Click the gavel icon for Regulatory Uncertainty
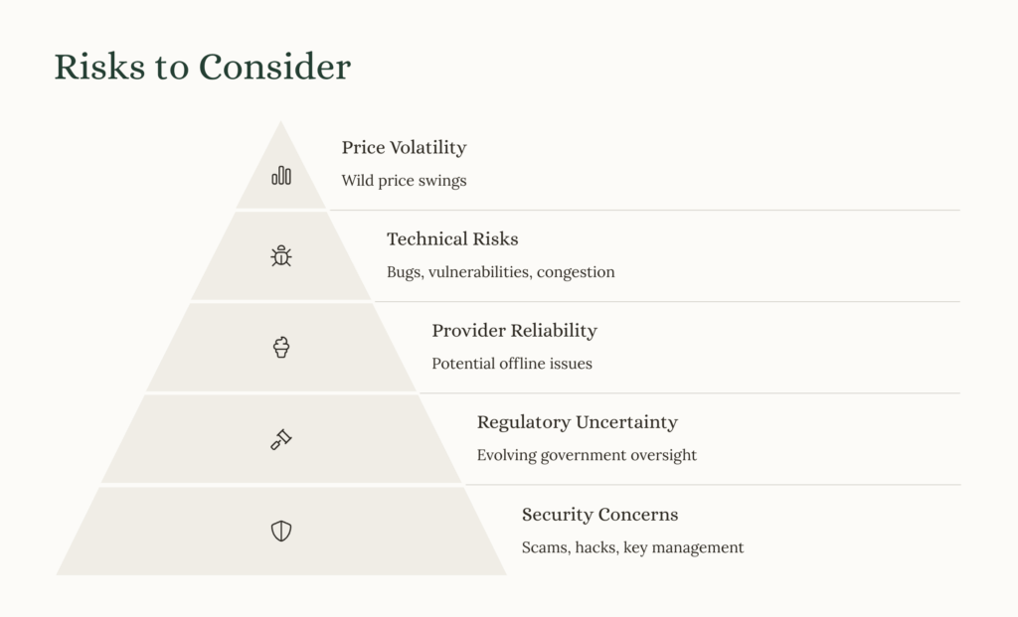This screenshot has width=1018, height=617. tap(281, 439)
